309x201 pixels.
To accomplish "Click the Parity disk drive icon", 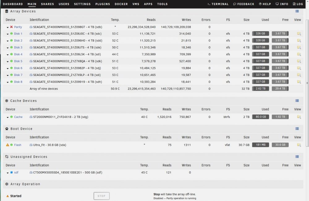I will click(31, 27).
